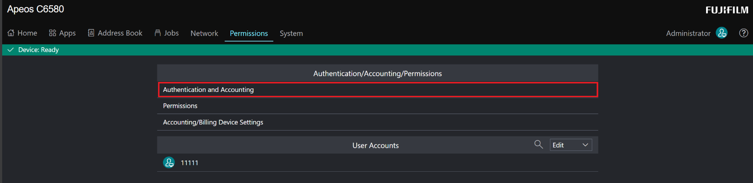Click the user icon beside 11111
Screen dimensions: 753x183
pyautogui.click(x=169, y=163)
